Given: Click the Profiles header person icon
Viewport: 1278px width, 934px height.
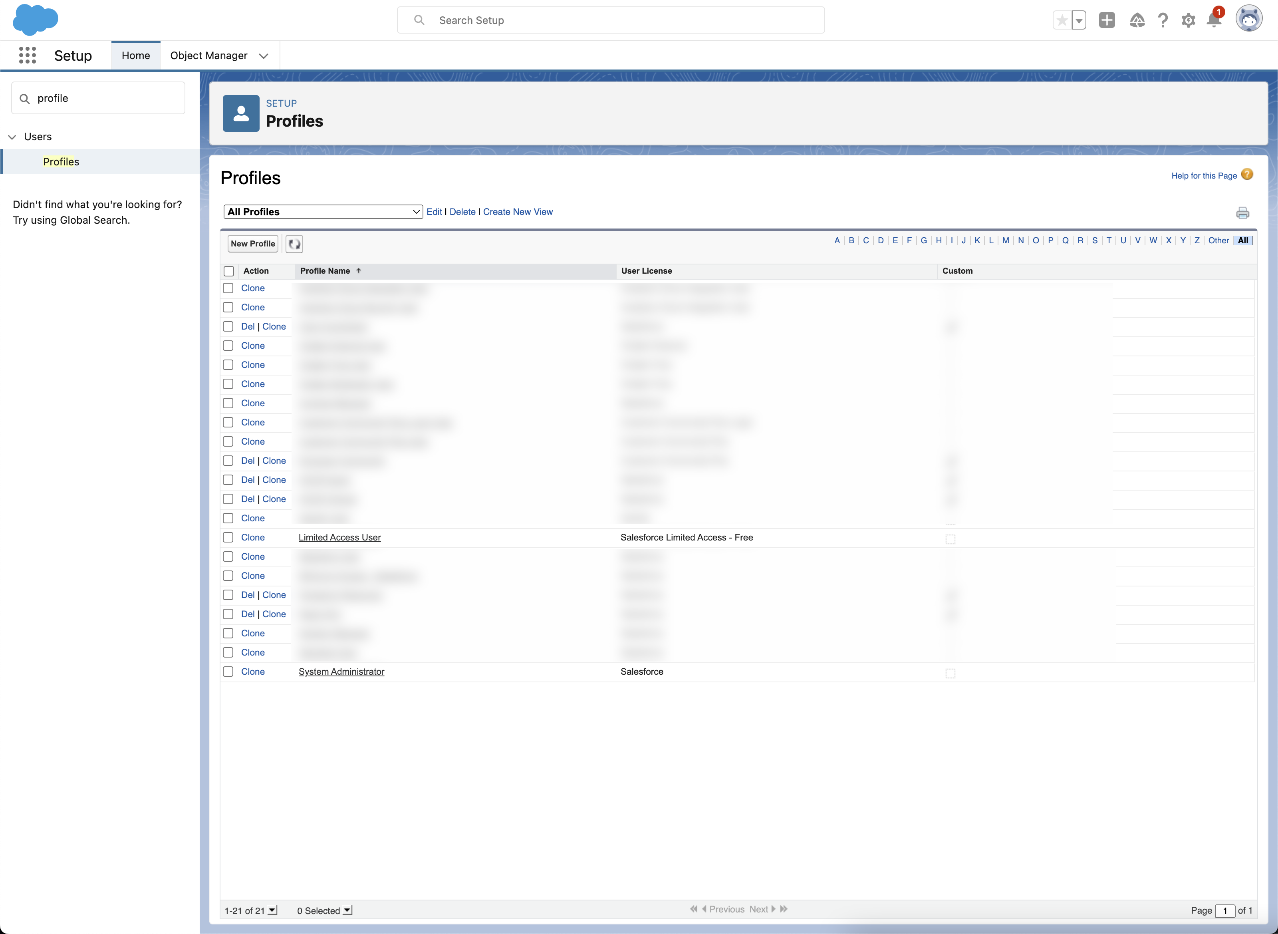Looking at the screenshot, I should tap(241, 113).
